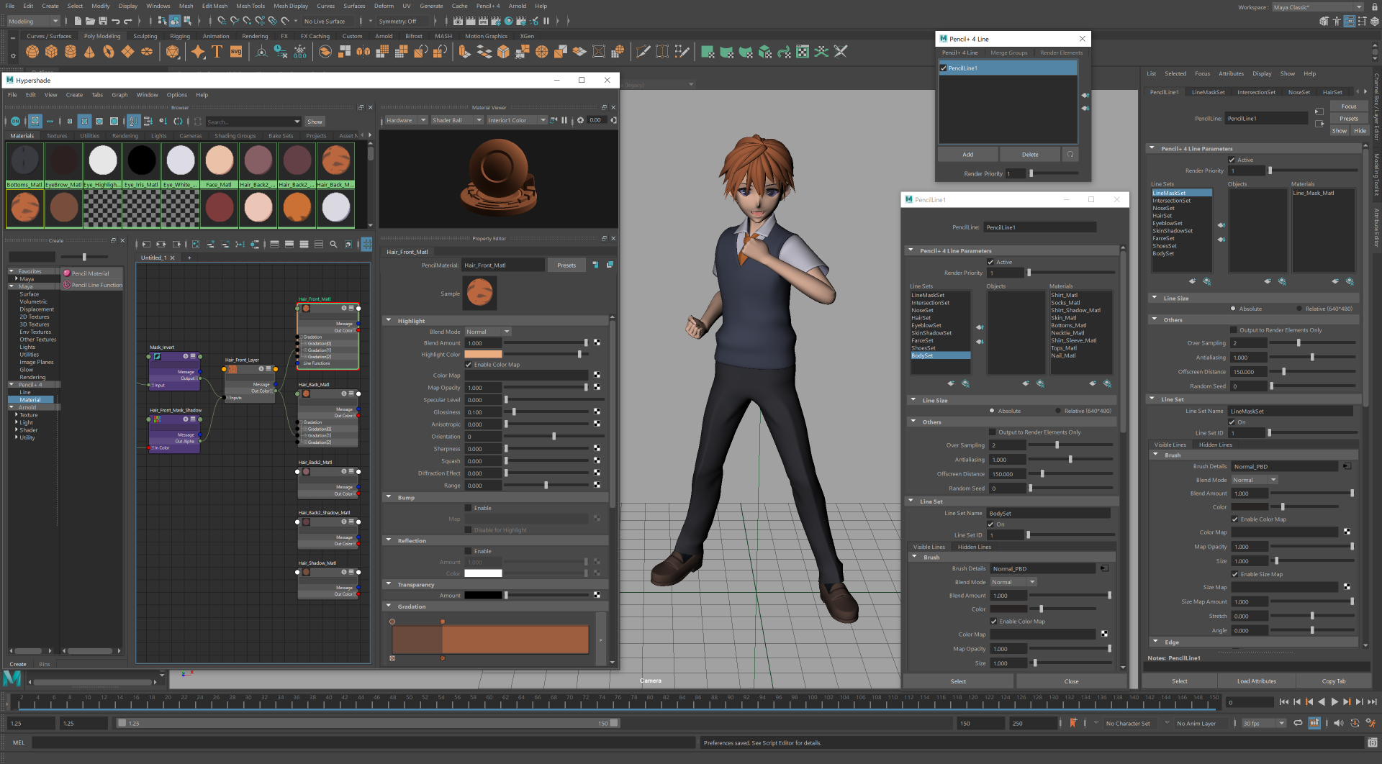This screenshot has width=1382, height=764.
Task: Collapse the Highlight section in Property Editor
Action: coord(389,321)
